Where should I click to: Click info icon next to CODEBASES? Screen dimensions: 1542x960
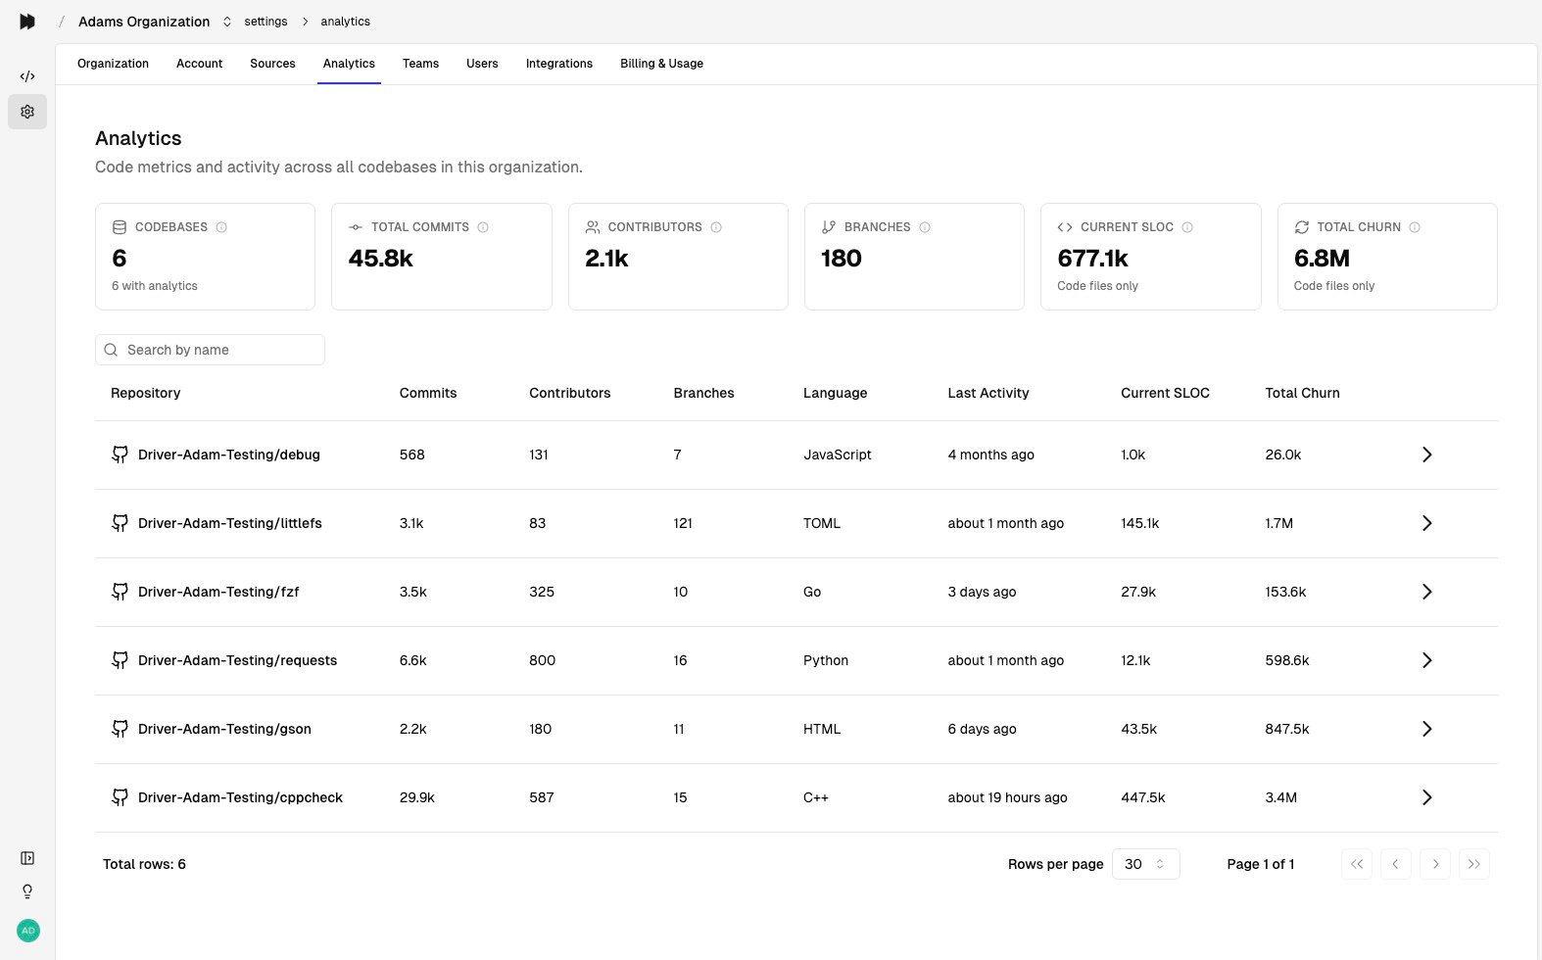pos(221,227)
